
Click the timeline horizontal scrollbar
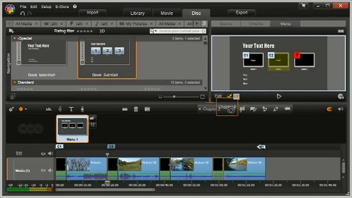click(105, 190)
